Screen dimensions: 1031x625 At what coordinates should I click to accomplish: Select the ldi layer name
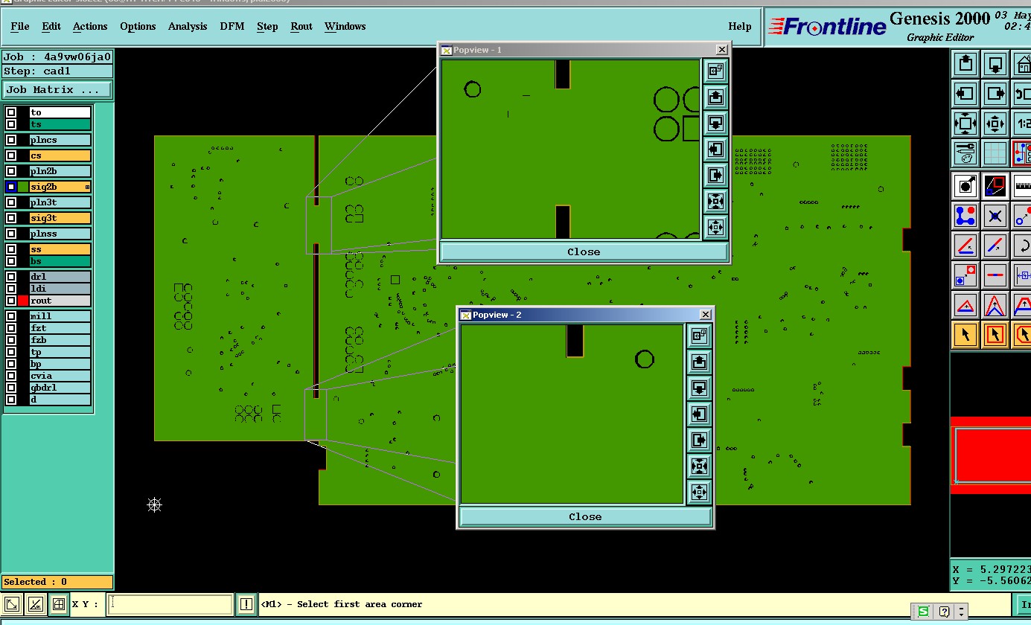pyautogui.click(x=60, y=289)
